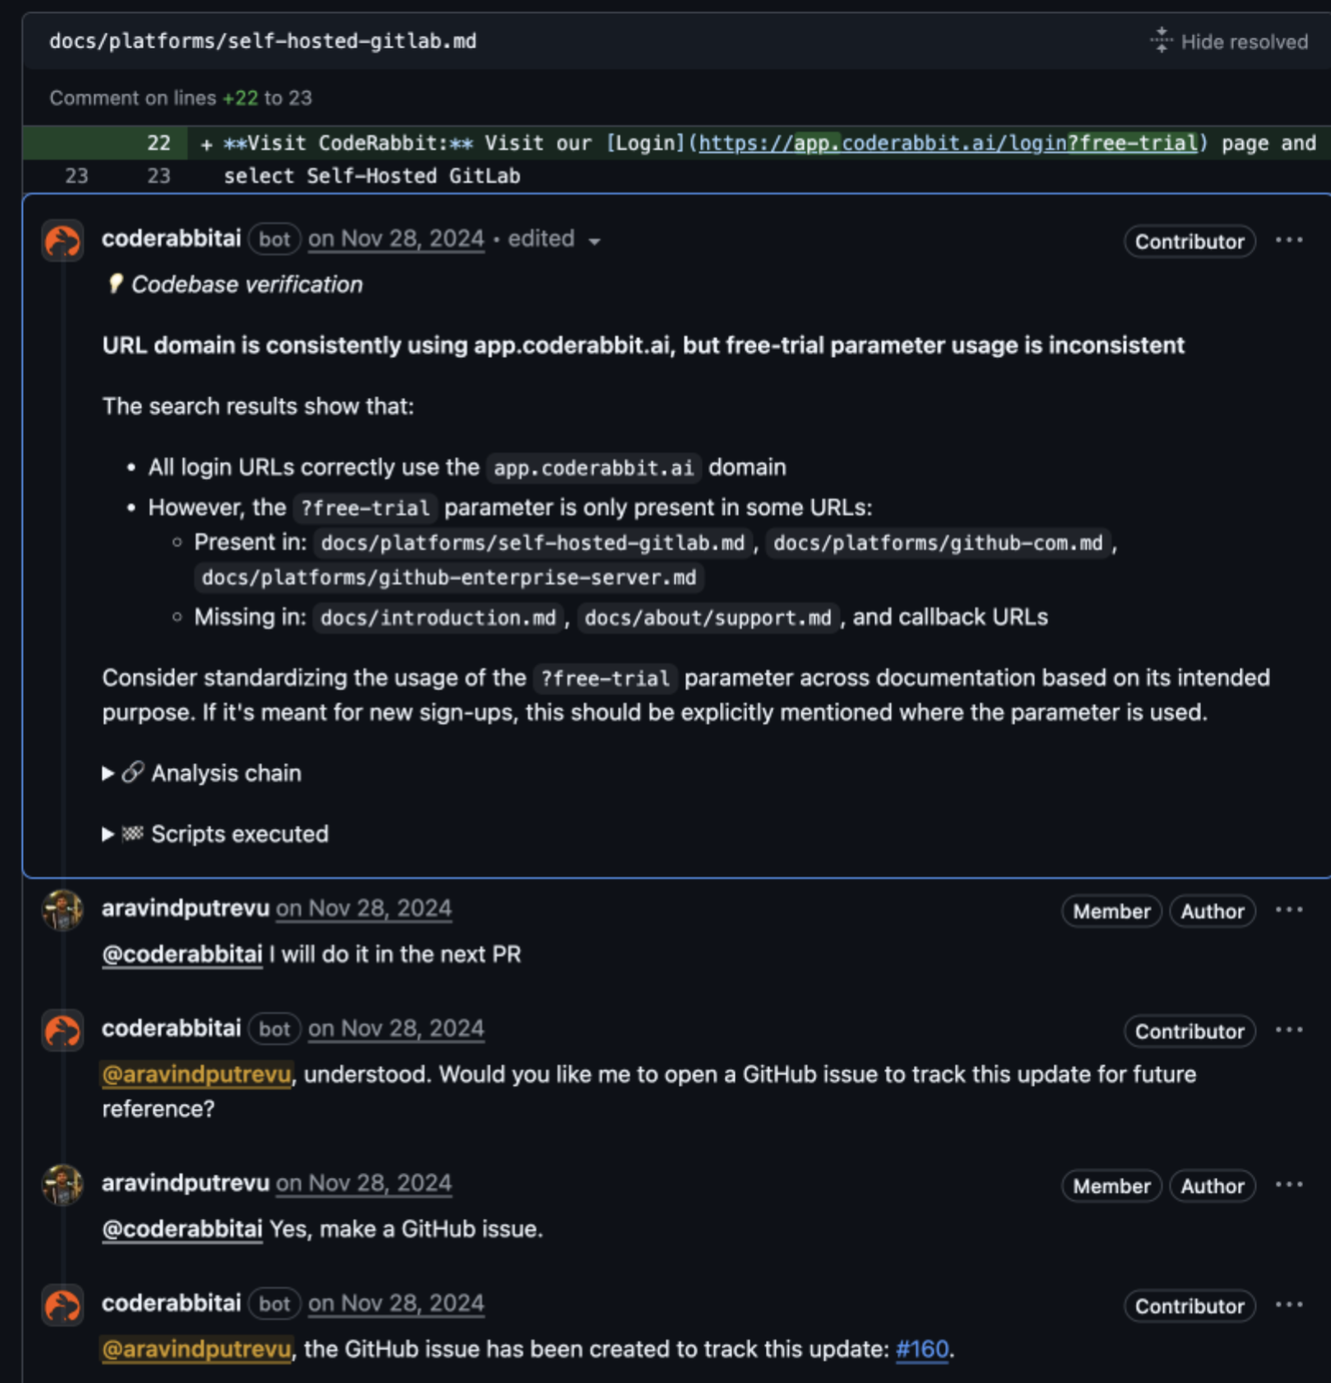Viewport: 1331px width, 1383px height.
Task: Click diff line number 22
Action: (159, 143)
